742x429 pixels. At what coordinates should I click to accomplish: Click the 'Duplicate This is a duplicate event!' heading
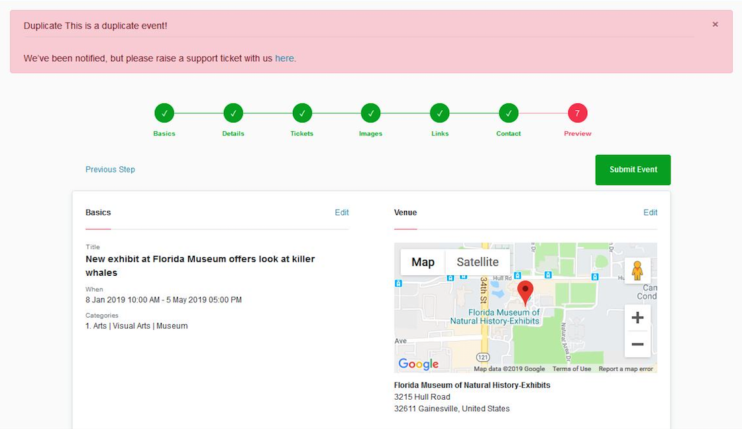pyautogui.click(x=95, y=26)
